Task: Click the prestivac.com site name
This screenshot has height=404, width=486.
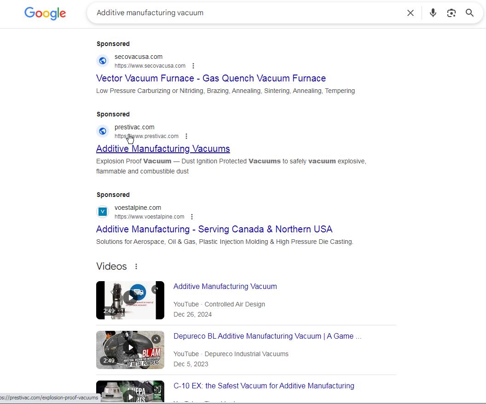Action: 134,127
